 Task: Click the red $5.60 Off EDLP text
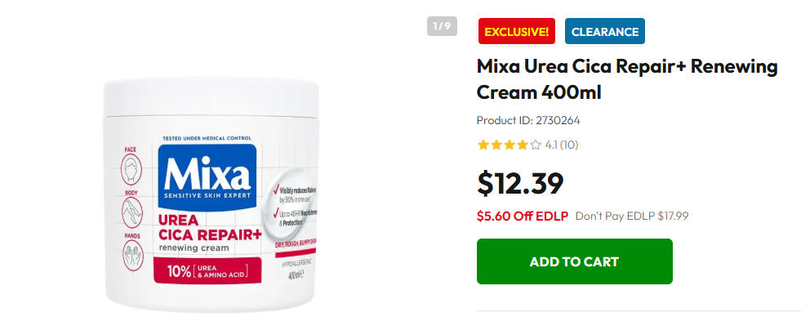point(523,216)
